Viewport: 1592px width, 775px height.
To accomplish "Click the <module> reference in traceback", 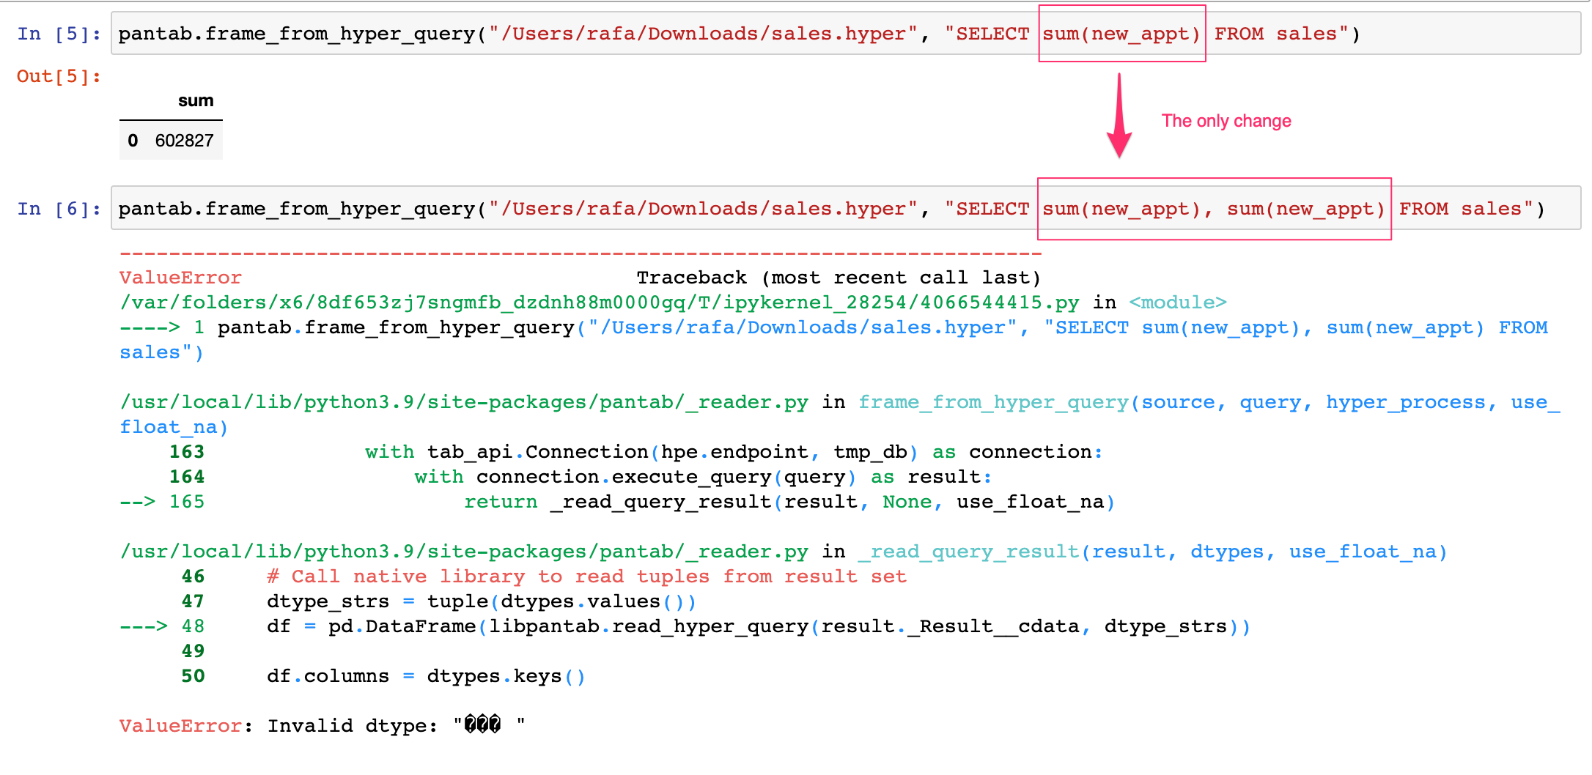I will 1177,303.
